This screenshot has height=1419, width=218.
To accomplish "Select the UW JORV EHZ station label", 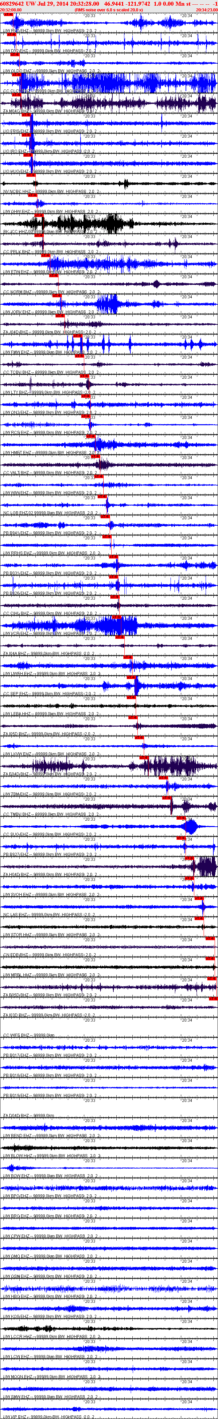I will pyautogui.click(x=16, y=312).
